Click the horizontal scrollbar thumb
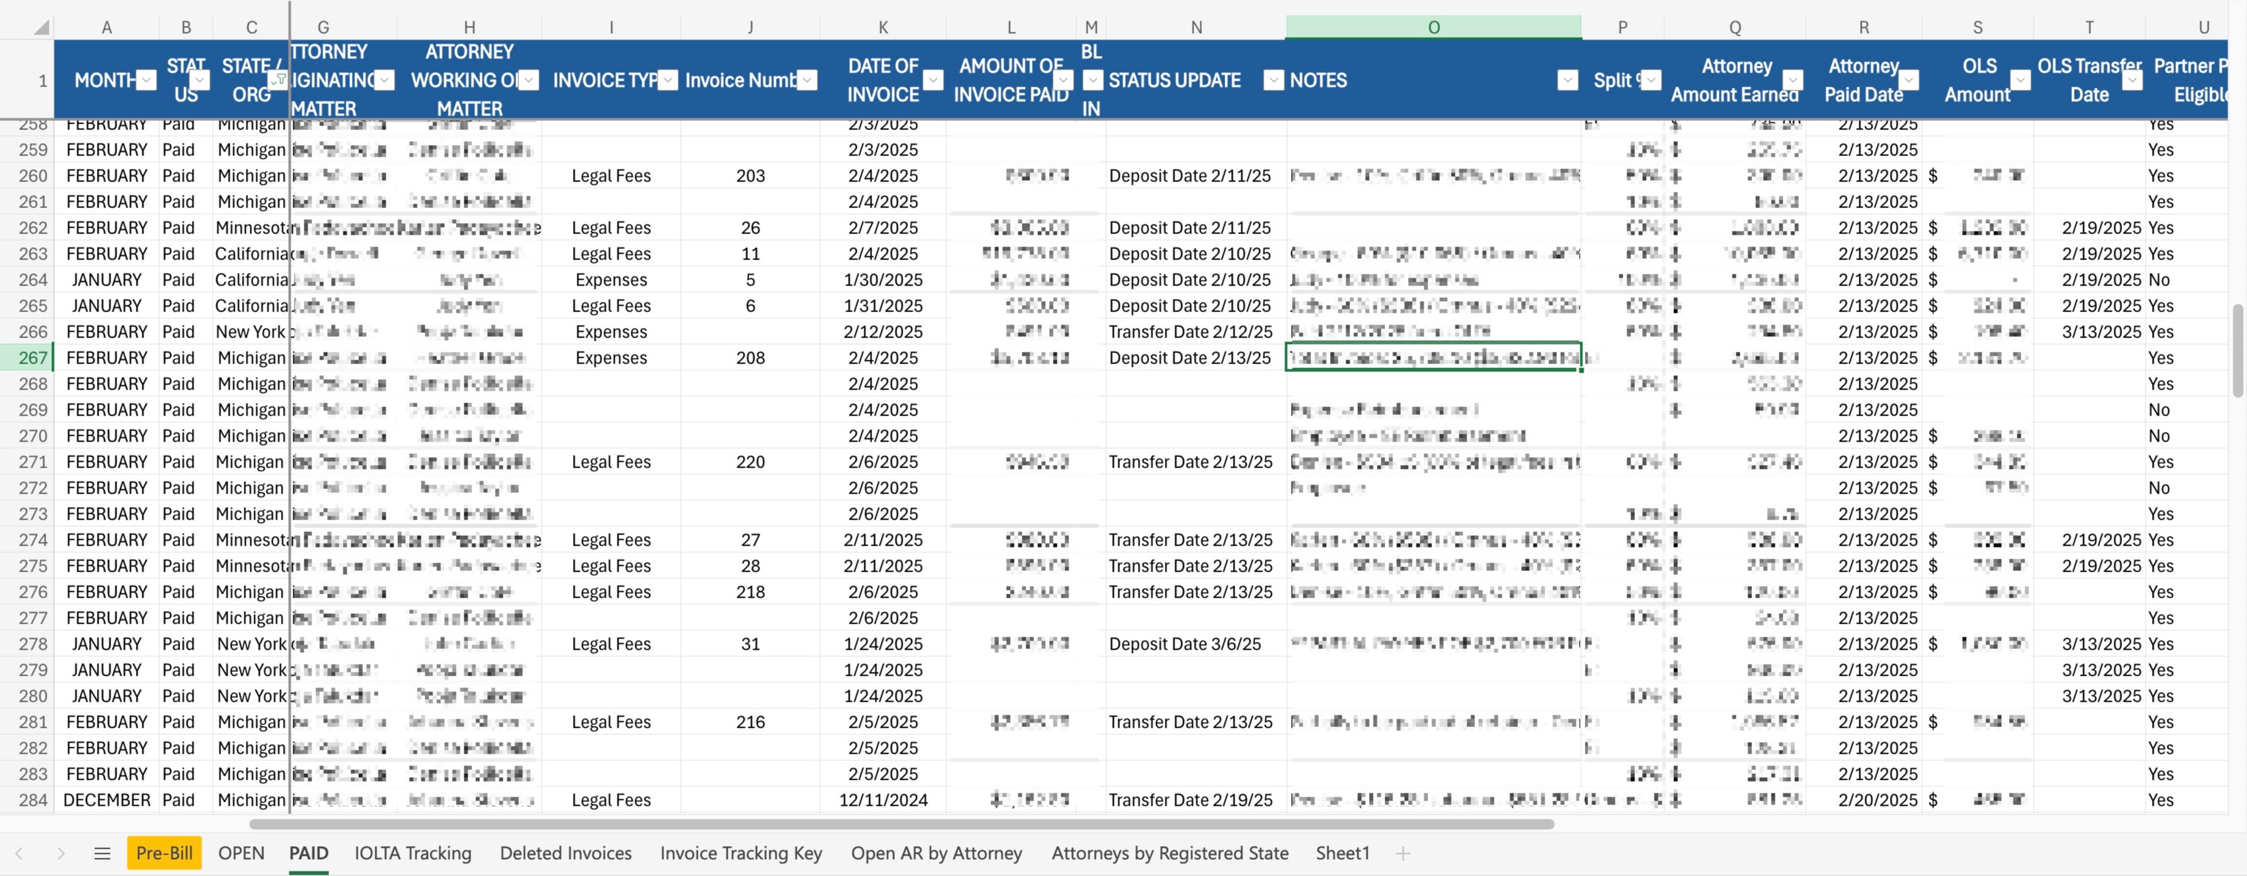This screenshot has width=2247, height=876. click(901, 824)
